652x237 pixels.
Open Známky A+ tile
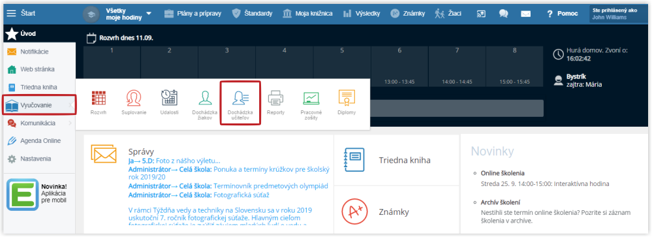tap(397, 212)
